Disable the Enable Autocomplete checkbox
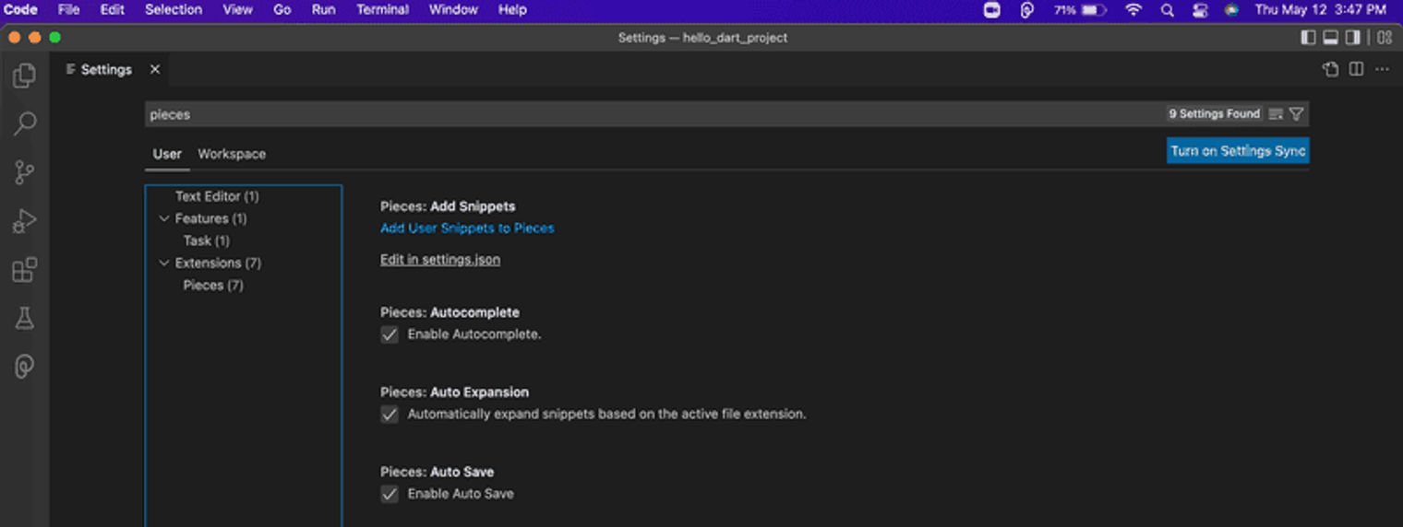Viewport: 1403px width, 527px height. click(x=390, y=334)
